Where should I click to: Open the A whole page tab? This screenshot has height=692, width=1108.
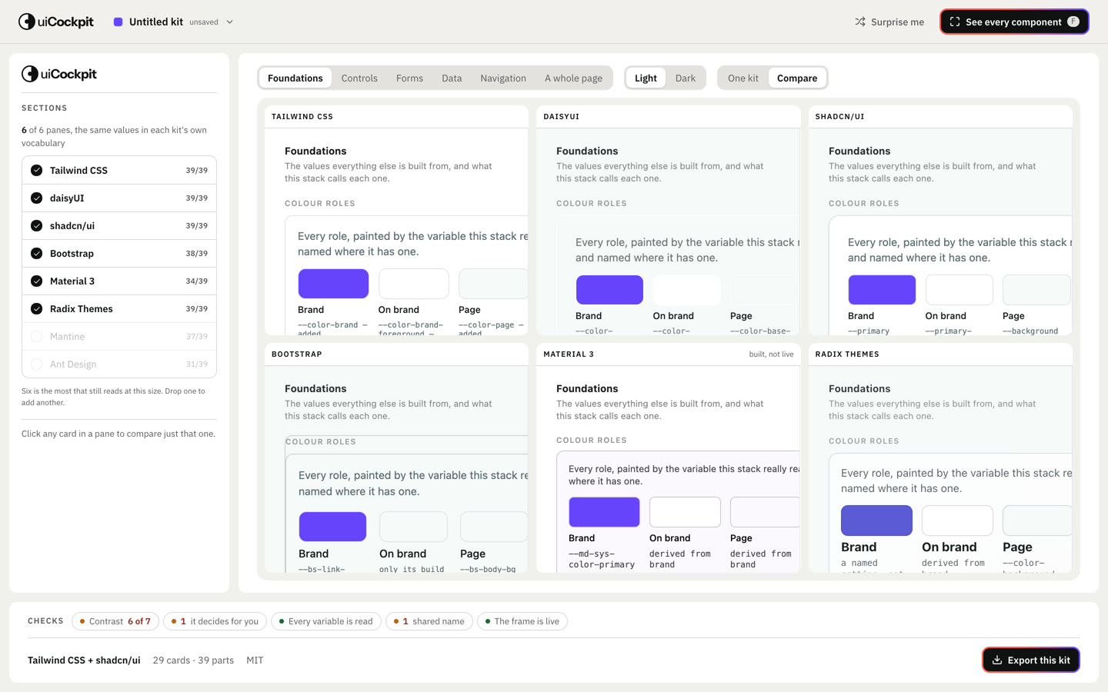[573, 78]
